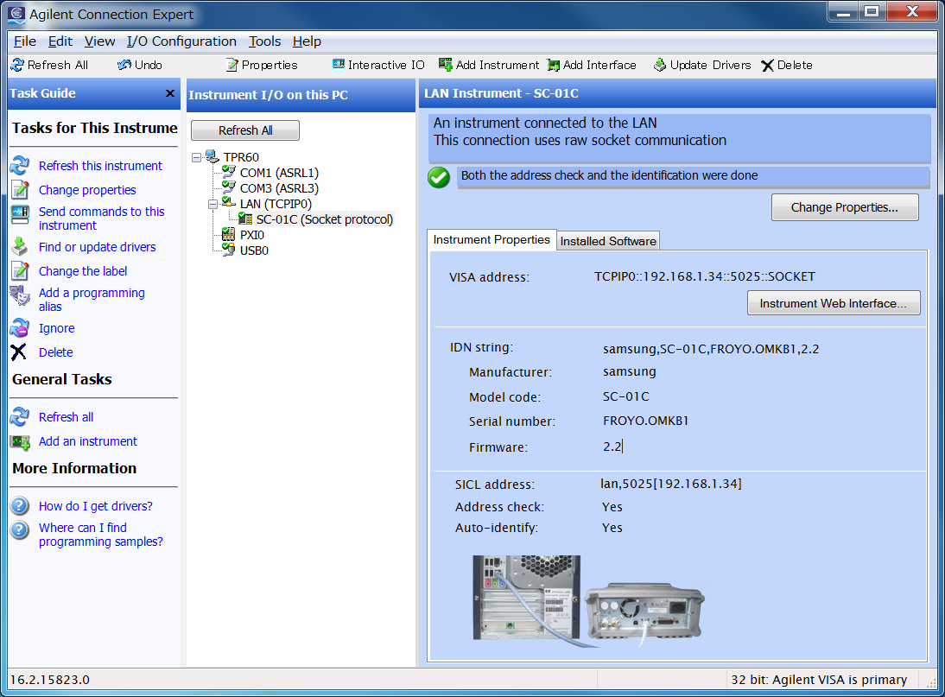Click the Send commands task icon
Image resolution: width=945 pixels, height=697 pixels.
tap(20, 214)
